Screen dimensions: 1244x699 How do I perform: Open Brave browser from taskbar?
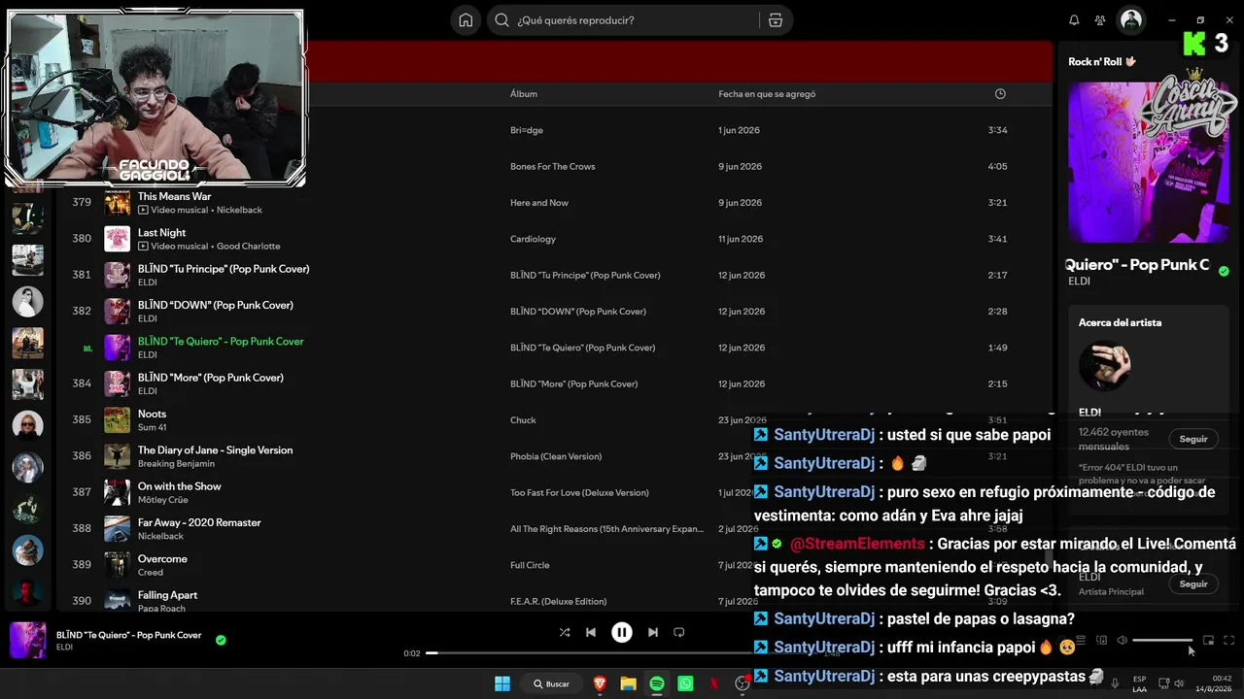pos(600,683)
